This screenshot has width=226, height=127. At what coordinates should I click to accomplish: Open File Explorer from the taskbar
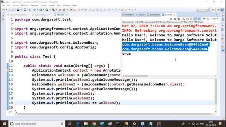coord(86,124)
